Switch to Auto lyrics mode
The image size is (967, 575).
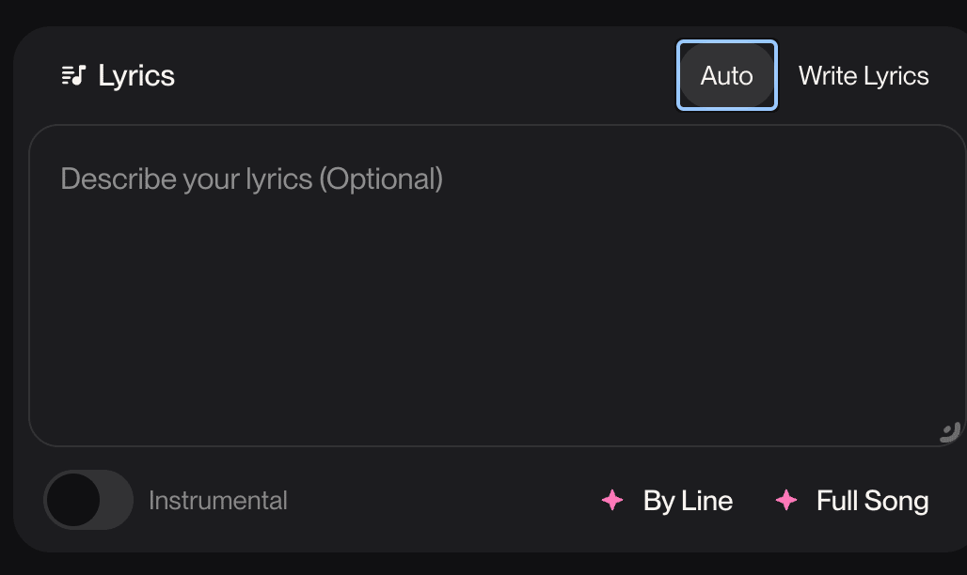tap(727, 75)
